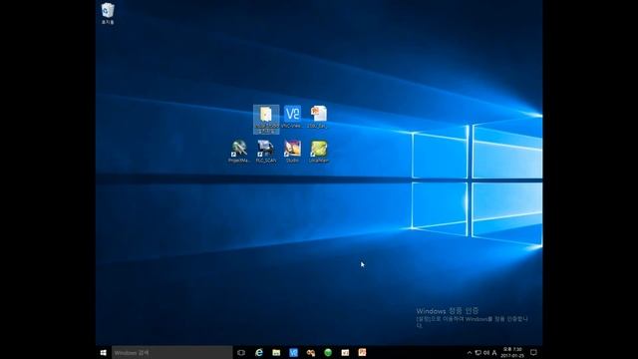Select the highlighted folder icon on desktop
Image resolution: width=638 pixels, height=359 pixels.
266,120
